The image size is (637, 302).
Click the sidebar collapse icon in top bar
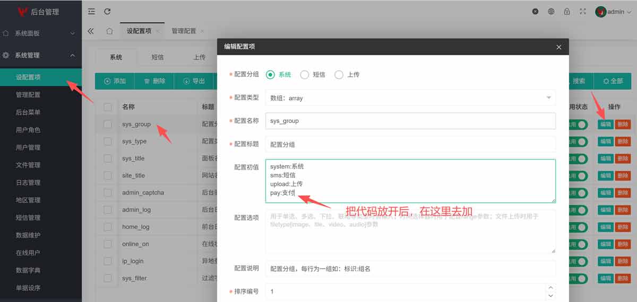[91, 12]
